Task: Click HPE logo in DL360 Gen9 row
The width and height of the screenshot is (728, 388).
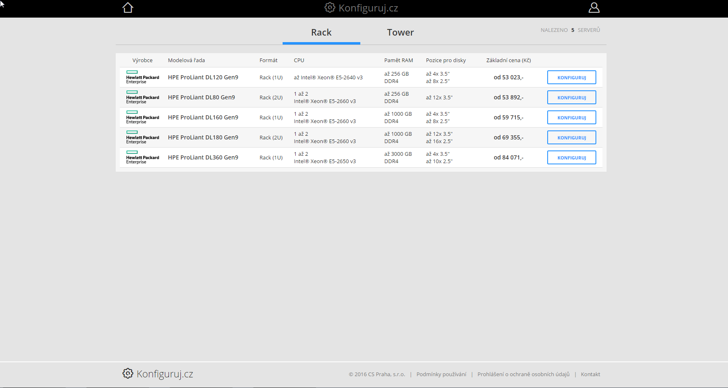Action: (x=142, y=157)
